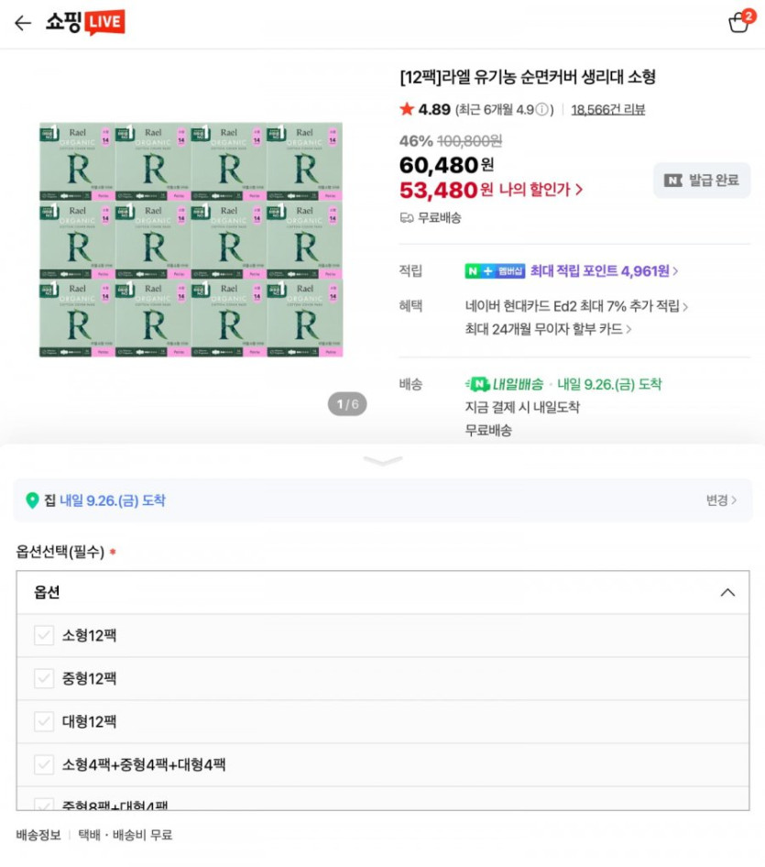Click the back arrow icon
Image resolution: width=765 pixels, height=867 pixels.
tap(23, 23)
